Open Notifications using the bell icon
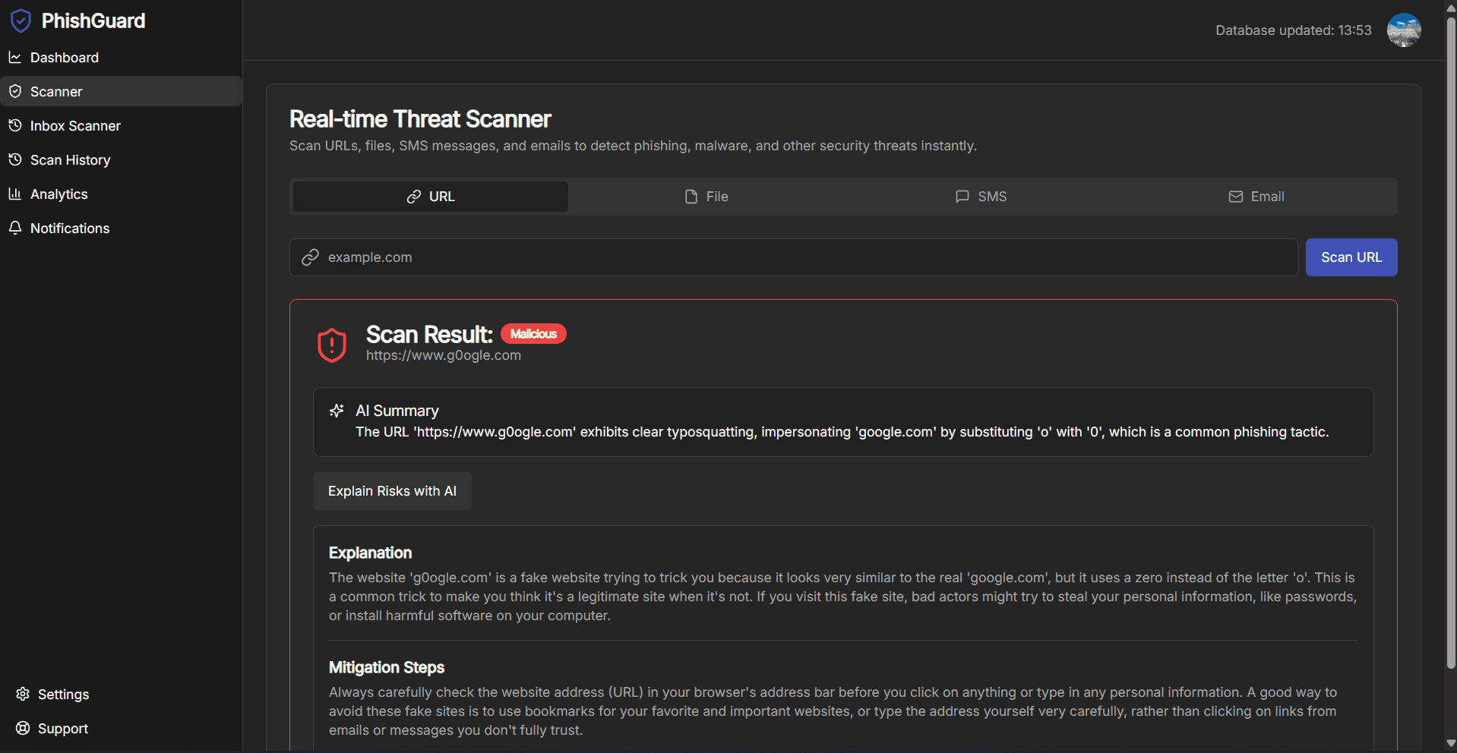Image resolution: width=1457 pixels, height=753 pixels. [15, 228]
